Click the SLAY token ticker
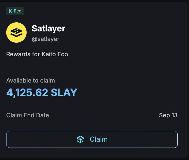This screenshot has height=160, width=189. click(x=64, y=92)
